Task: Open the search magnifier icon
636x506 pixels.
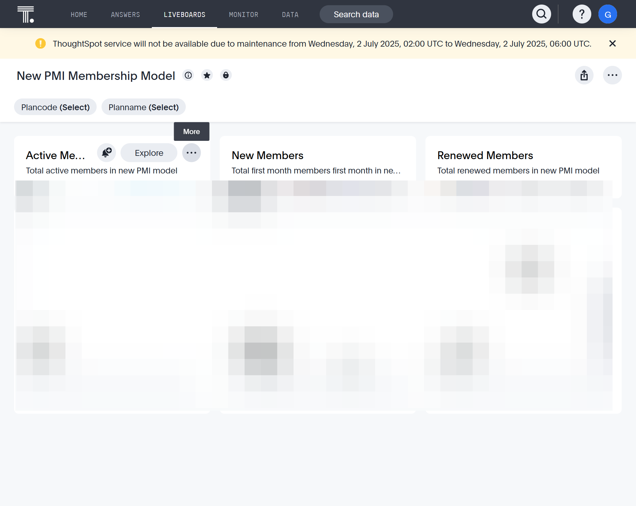Action: point(542,14)
